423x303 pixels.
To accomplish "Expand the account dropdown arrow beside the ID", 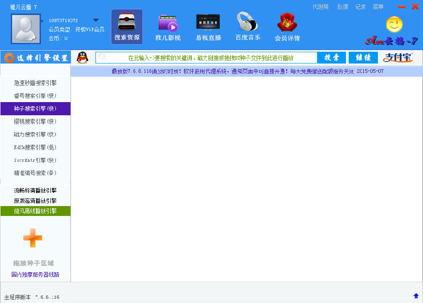I will pos(96,20).
